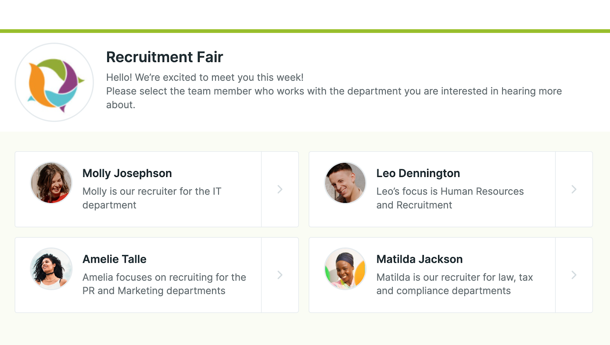Open Leo Dennington's card with chevron arrow
610x345 pixels.
coord(574,189)
